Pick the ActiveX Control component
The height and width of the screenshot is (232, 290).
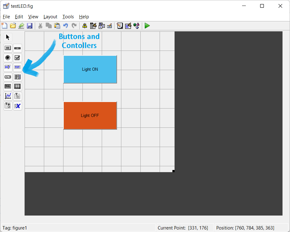pos(17,106)
